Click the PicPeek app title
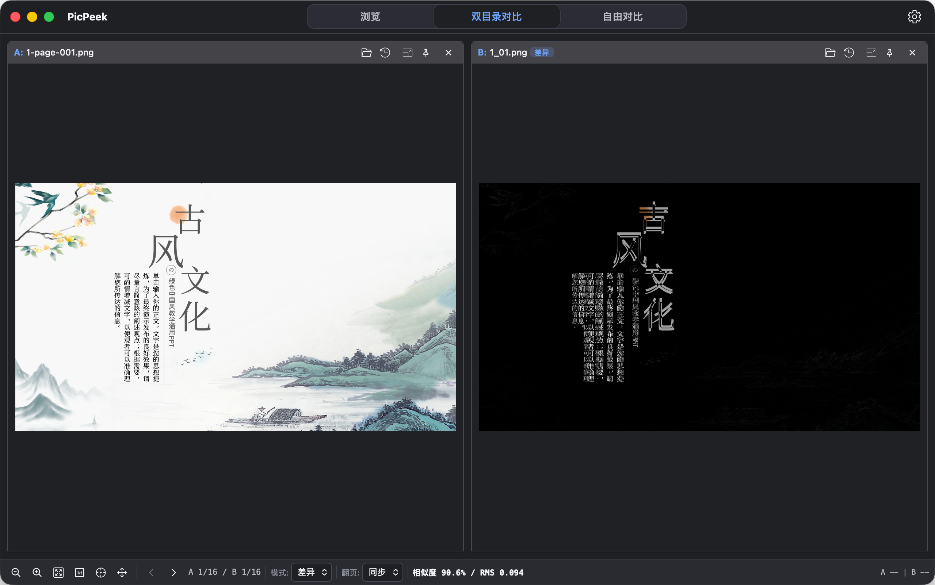Image resolution: width=935 pixels, height=585 pixels. click(x=87, y=17)
